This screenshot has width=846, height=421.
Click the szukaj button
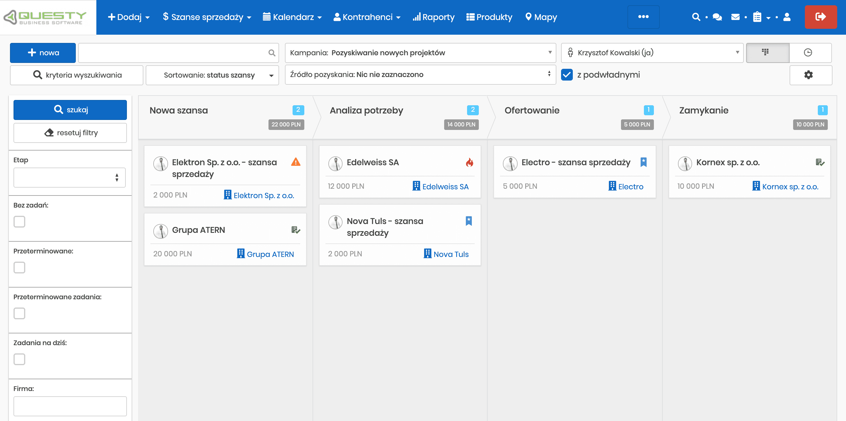(70, 110)
